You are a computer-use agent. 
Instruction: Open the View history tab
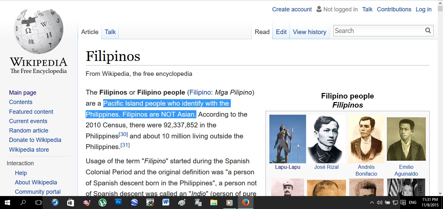click(310, 32)
